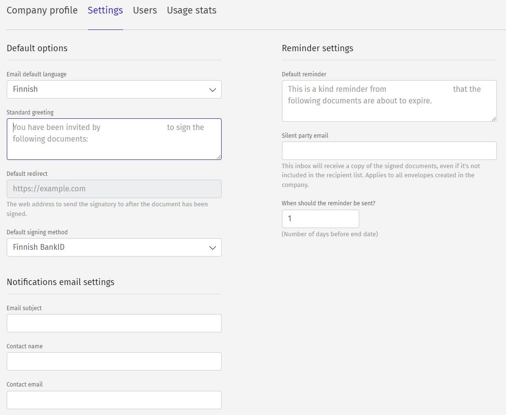Click the Contact email label
The height and width of the screenshot is (415, 506).
25,384
